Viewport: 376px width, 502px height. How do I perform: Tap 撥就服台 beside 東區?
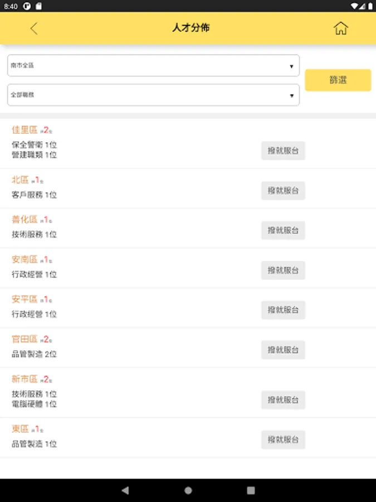pyautogui.click(x=283, y=440)
